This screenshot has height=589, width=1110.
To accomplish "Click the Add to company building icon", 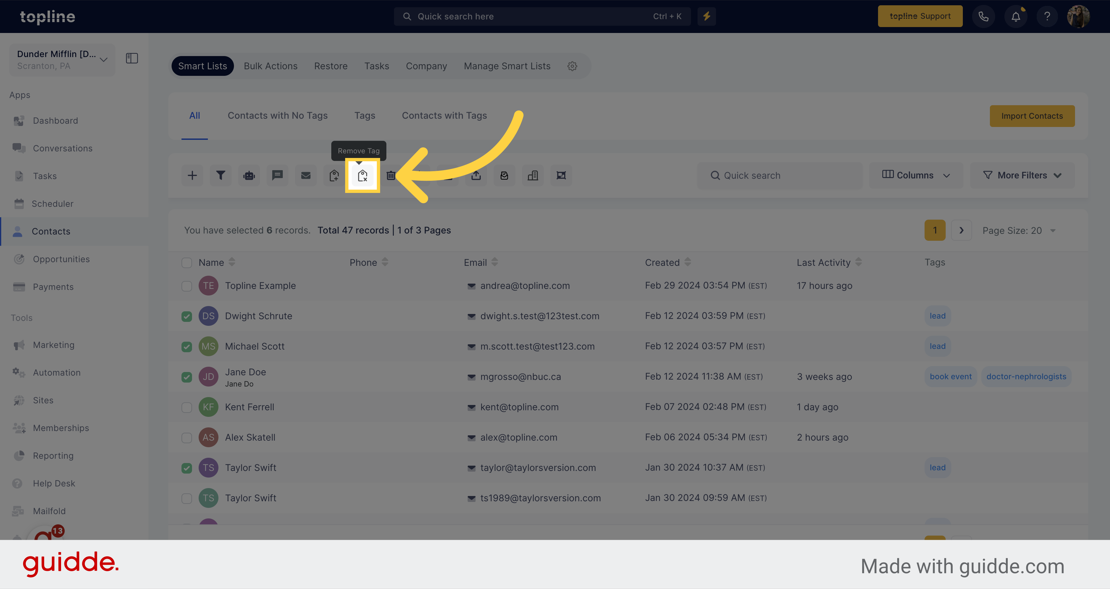I will coord(533,176).
